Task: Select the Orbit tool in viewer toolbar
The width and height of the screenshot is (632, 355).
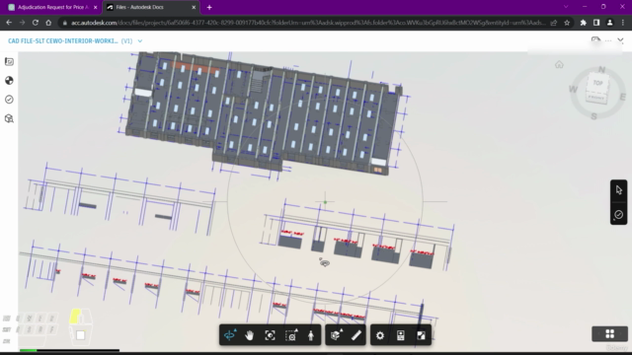Action: point(230,335)
